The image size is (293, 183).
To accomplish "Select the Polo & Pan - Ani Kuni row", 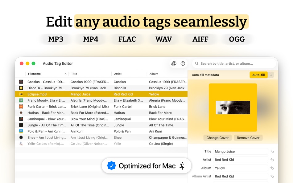I will pos(93,131).
